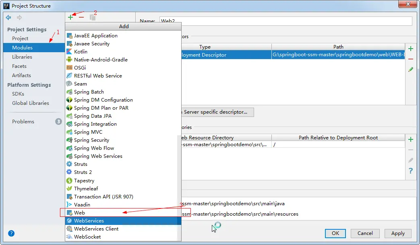Click the Apply button

[398, 233]
